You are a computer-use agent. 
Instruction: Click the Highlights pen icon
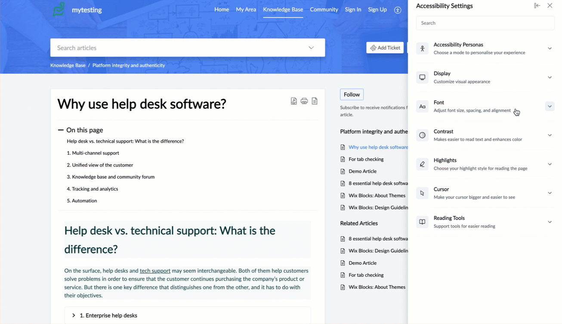423,164
